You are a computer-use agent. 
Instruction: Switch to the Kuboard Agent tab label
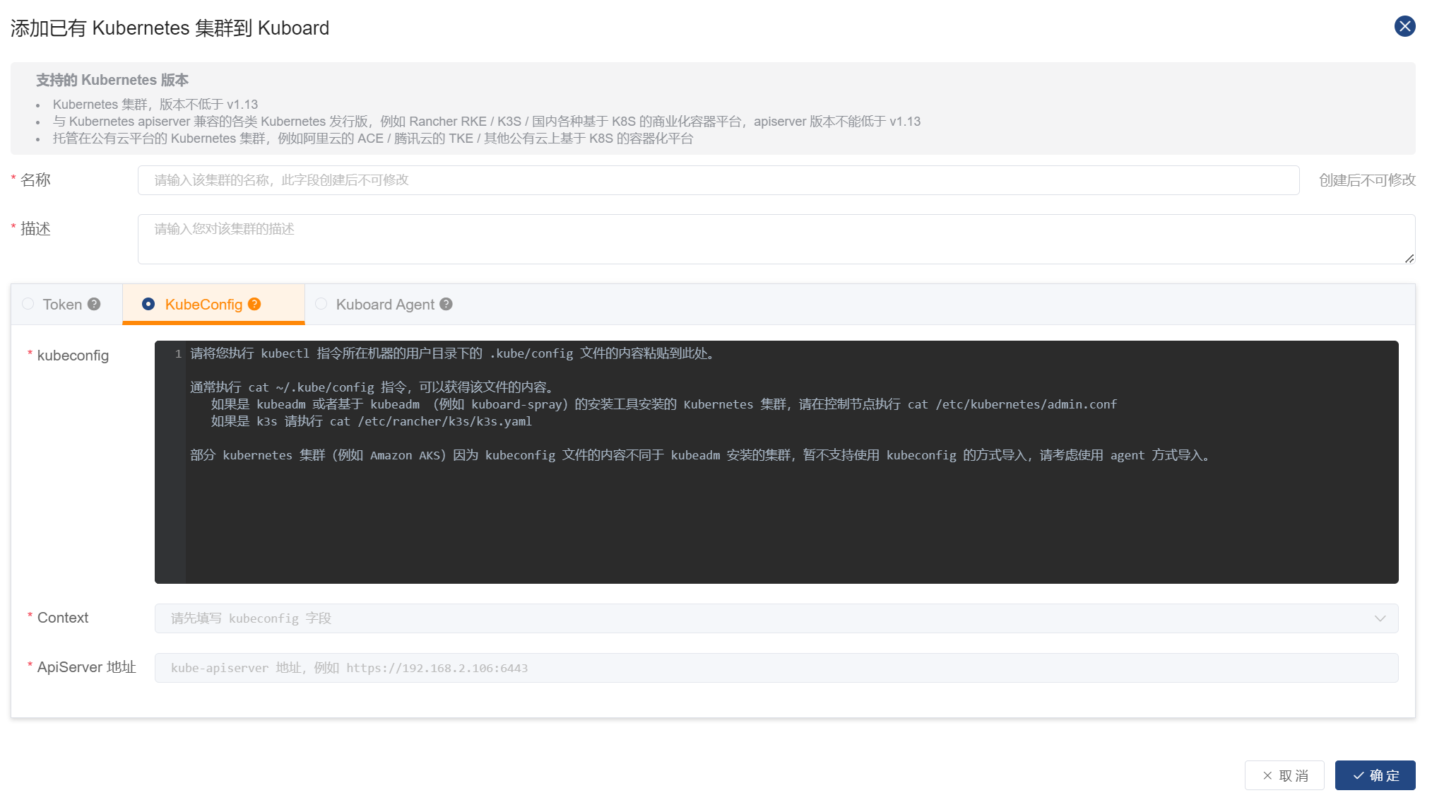click(x=385, y=305)
